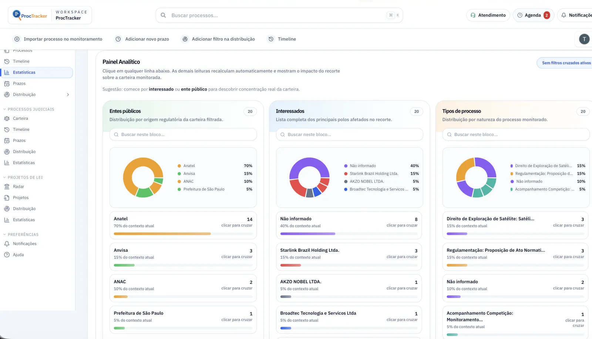592x339 pixels.
Task: Click Não informado purple swatch in Tipos de processo
Action: 512,182
